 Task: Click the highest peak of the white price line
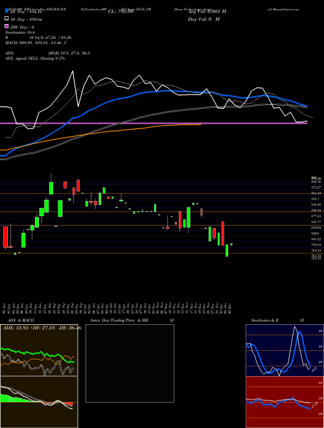pos(73,71)
